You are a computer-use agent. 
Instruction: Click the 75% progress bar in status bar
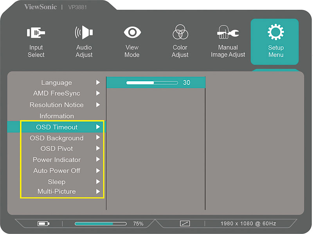(x=101, y=223)
